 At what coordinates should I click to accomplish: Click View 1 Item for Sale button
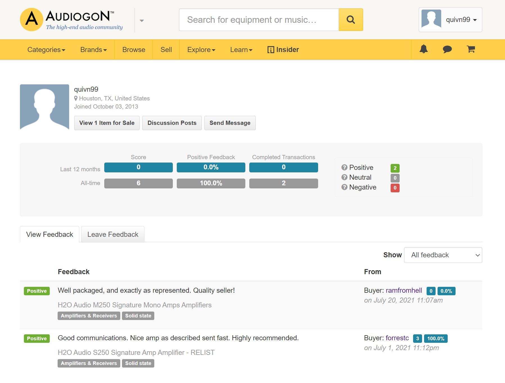point(107,123)
